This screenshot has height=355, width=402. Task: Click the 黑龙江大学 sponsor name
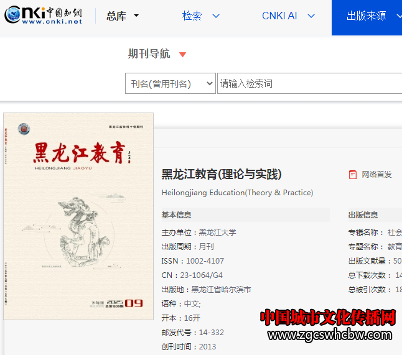click(217, 233)
